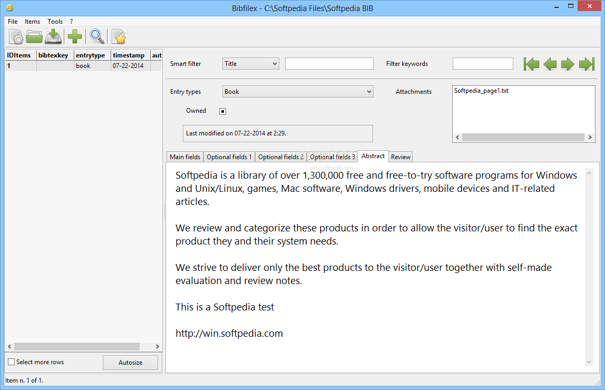
Task: Switch to the Review tab
Action: click(401, 157)
